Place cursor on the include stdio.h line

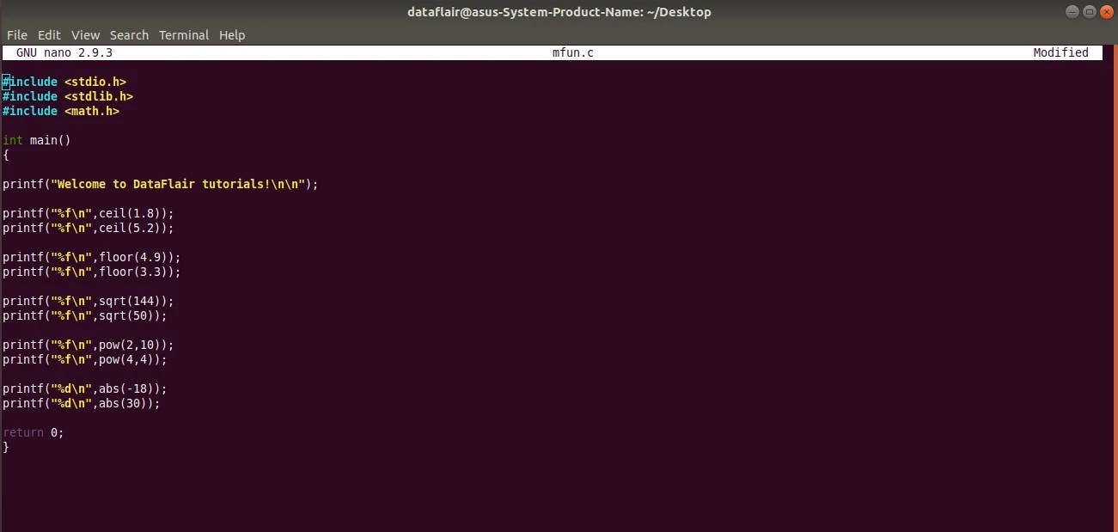tap(64, 81)
